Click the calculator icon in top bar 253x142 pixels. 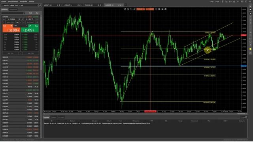(223, 2)
